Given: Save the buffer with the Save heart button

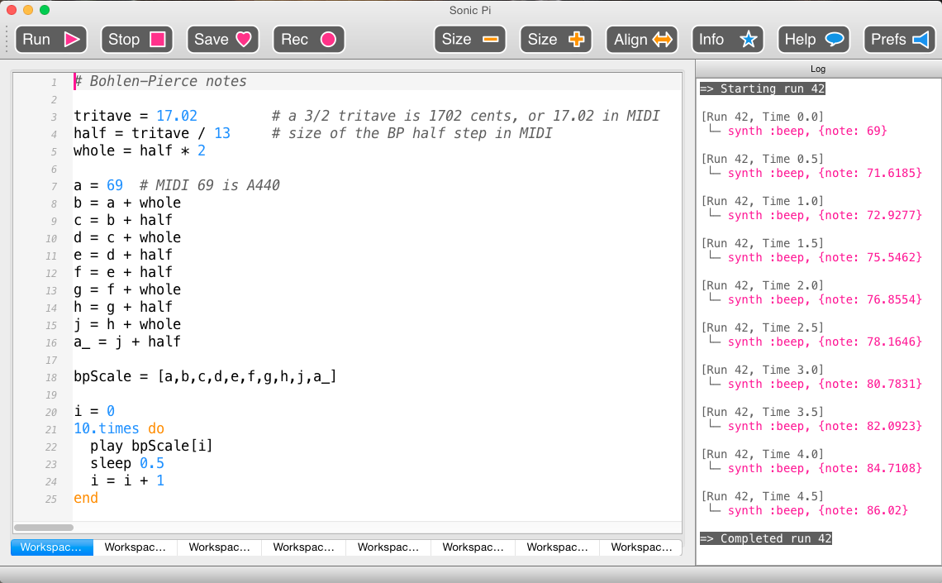Looking at the screenshot, I should coord(223,40).
